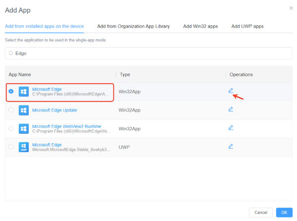Viewport: 297px width, 221px height.
Task: Open the Add Win32 apps tab
Action: click(x=200, y=26)
